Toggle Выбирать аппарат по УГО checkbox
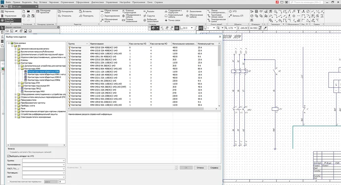 pyautogui.click(x=9, y=156)
